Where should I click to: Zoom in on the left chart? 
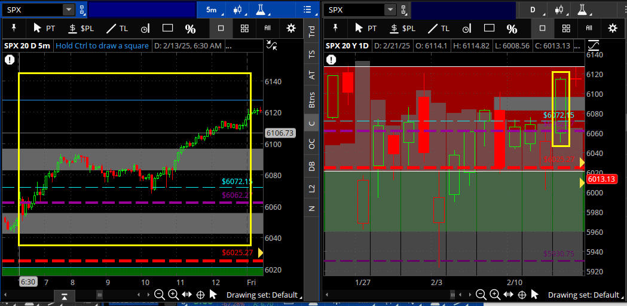tap(173, 295)
